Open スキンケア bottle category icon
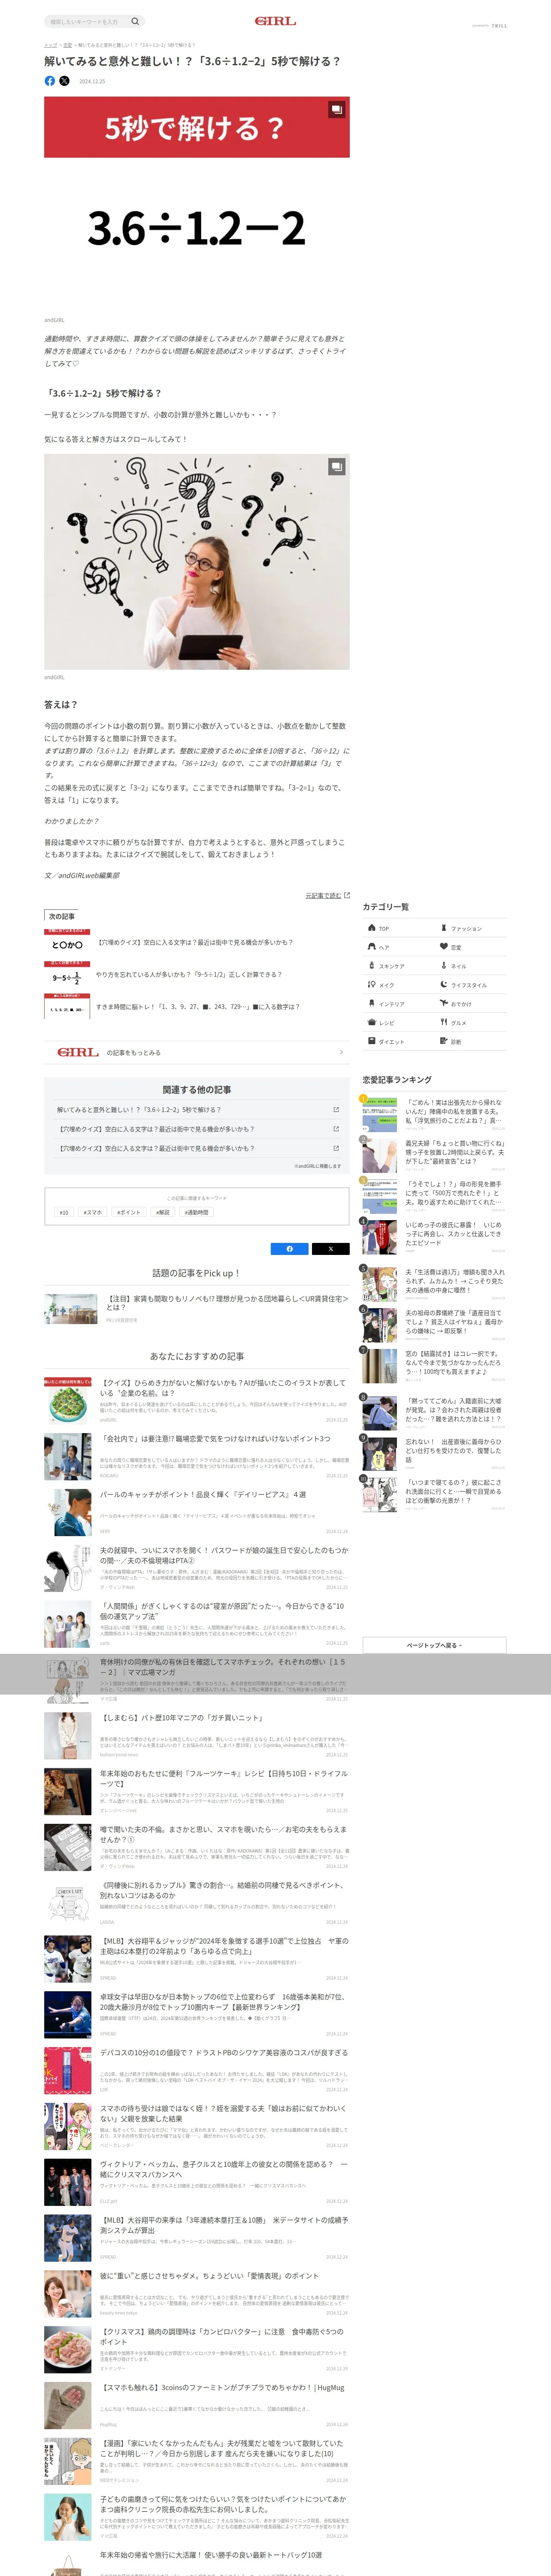The width and height of the screenshot is (551, 2576). coord(372,966)
